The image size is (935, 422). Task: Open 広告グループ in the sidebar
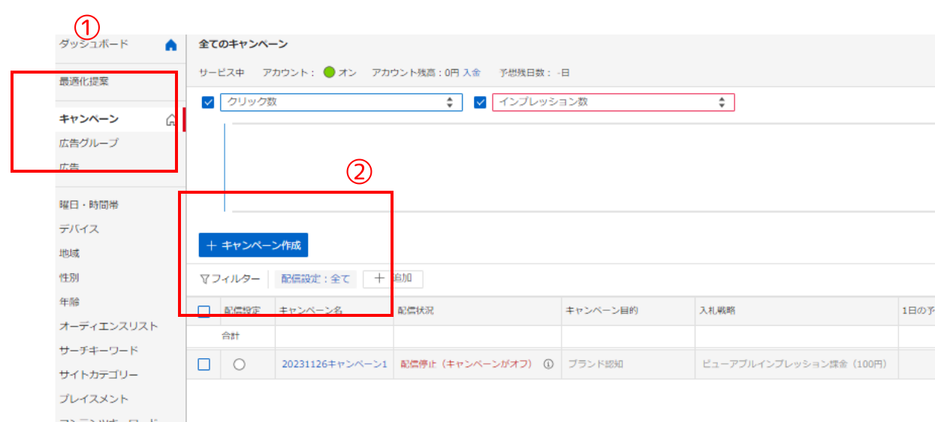tap(89, 143)
